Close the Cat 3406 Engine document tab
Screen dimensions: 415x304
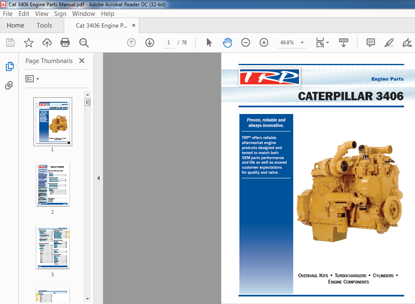tap(133, 25)
